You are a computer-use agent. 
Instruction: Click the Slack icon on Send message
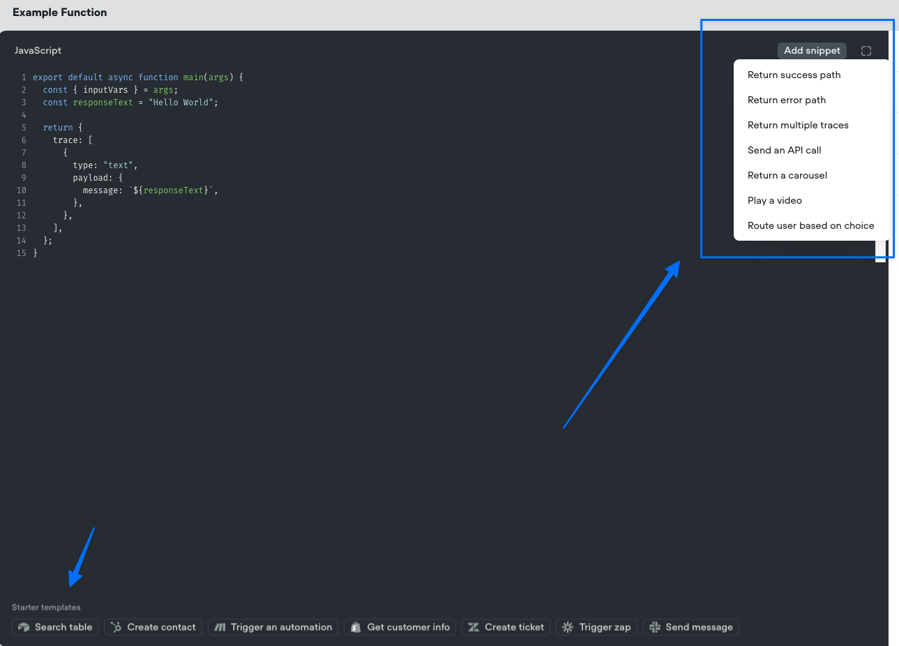(x=654, y=627)
